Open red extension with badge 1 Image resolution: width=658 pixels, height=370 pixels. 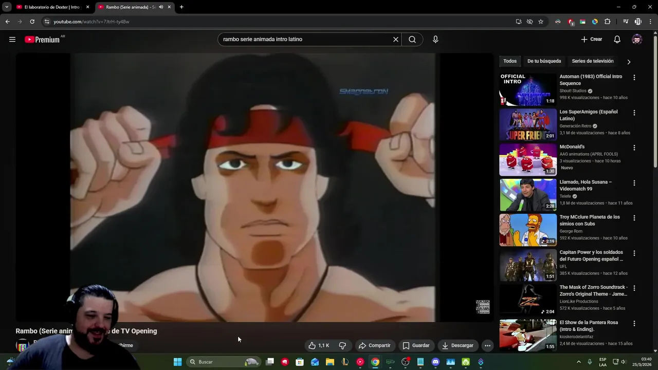pos(571,22)
